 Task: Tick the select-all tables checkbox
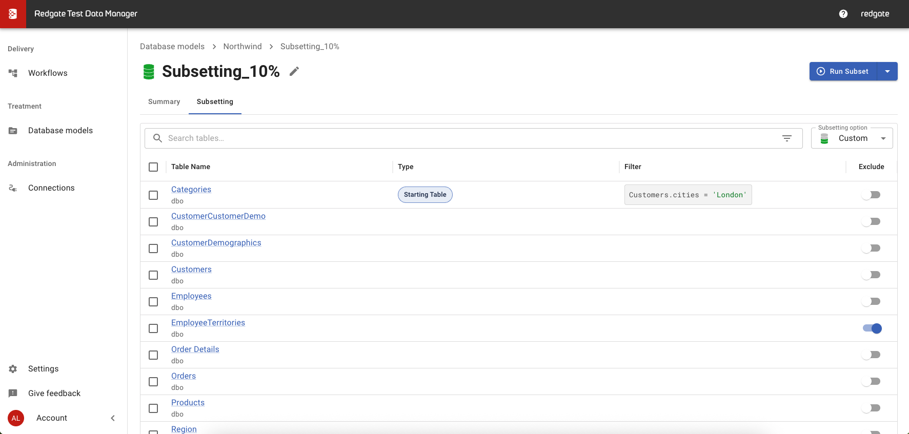click(x=153, y=167)
